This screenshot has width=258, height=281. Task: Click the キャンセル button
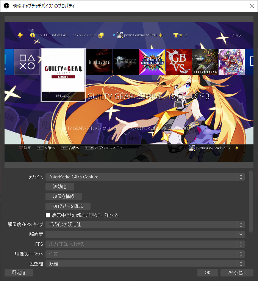(237, 273)
